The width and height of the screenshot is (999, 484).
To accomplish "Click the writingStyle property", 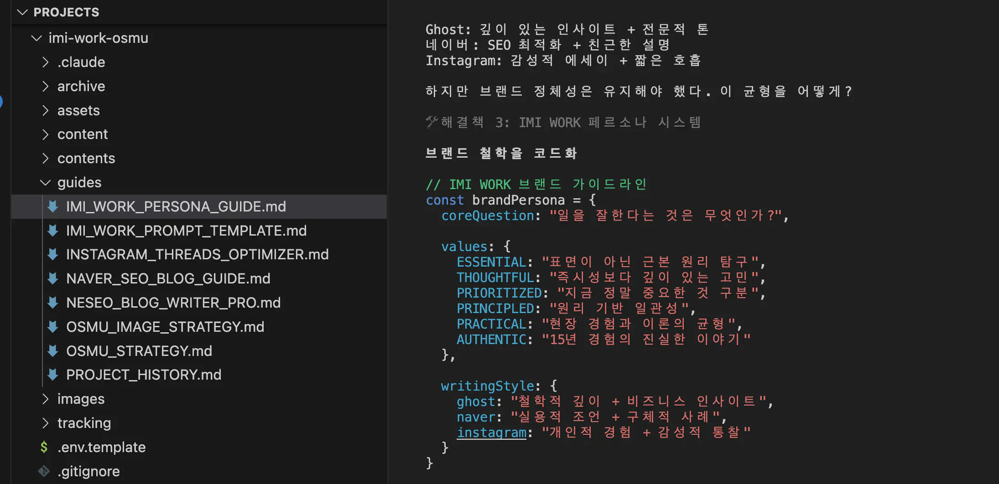I will 488,386.
